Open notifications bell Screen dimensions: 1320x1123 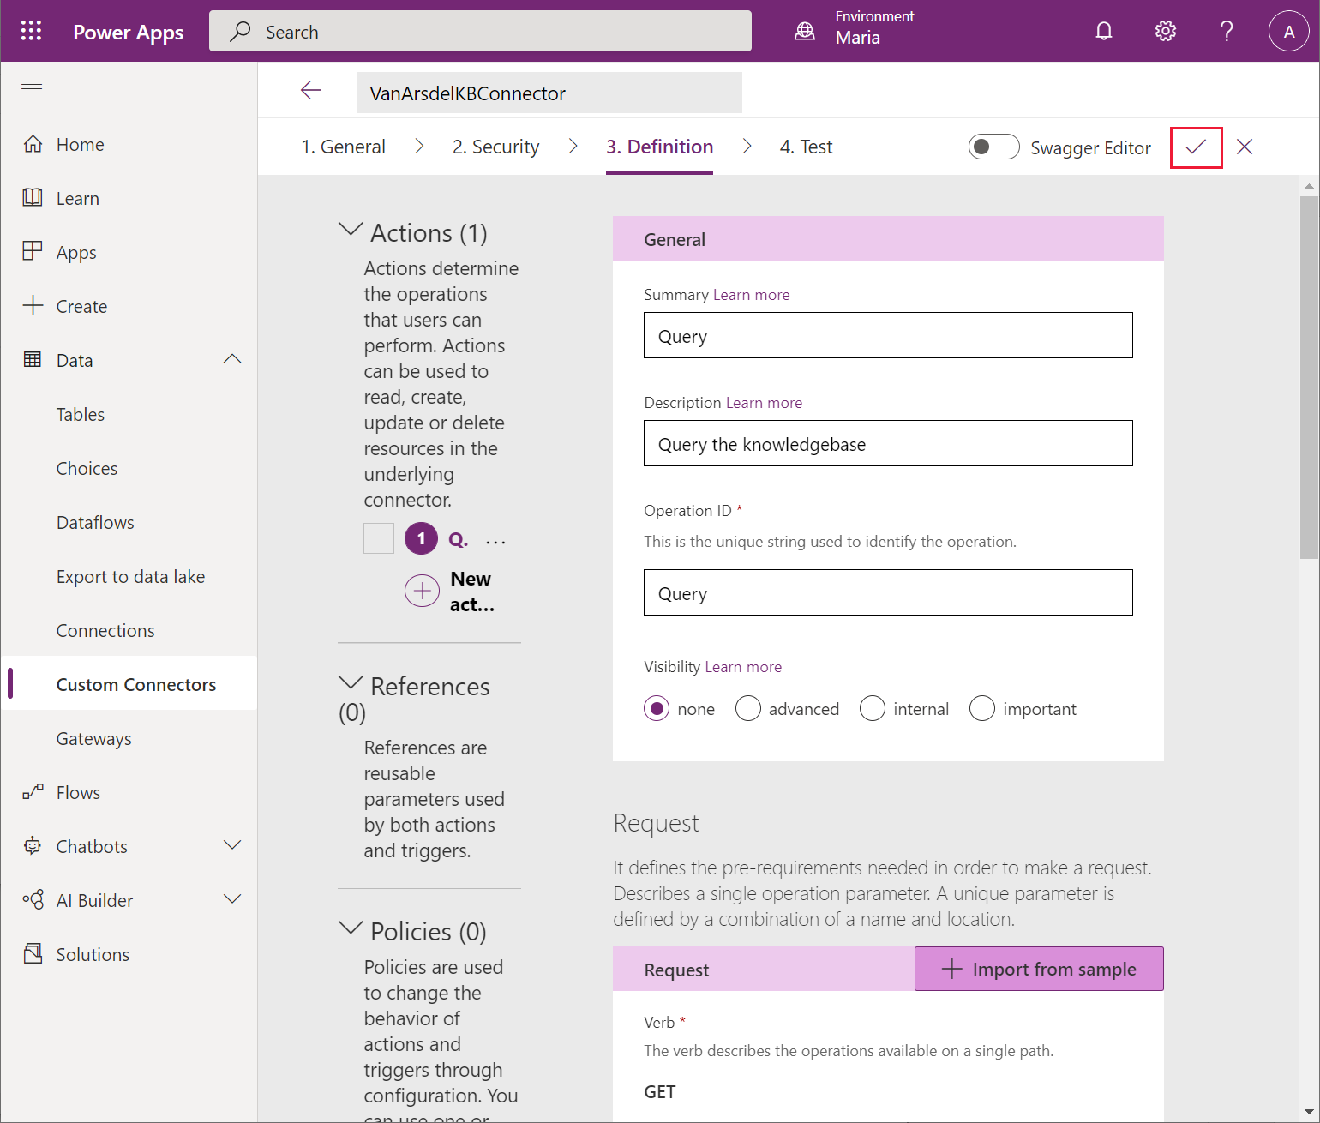coord(1104,32)
